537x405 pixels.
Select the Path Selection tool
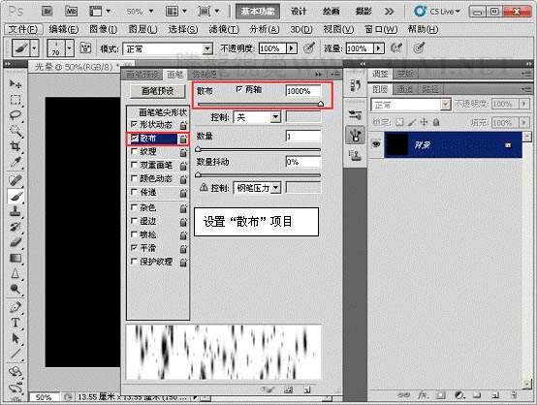click(16, 338)
